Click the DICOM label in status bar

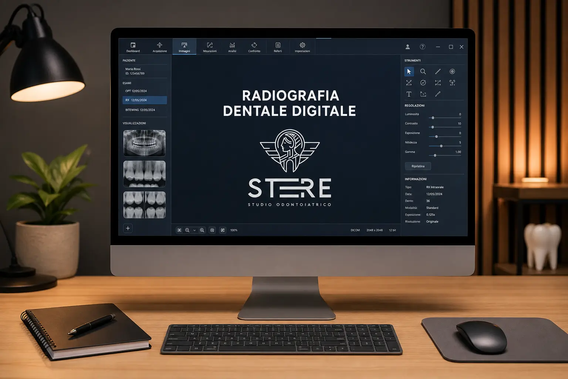click(x=355, y=230)
